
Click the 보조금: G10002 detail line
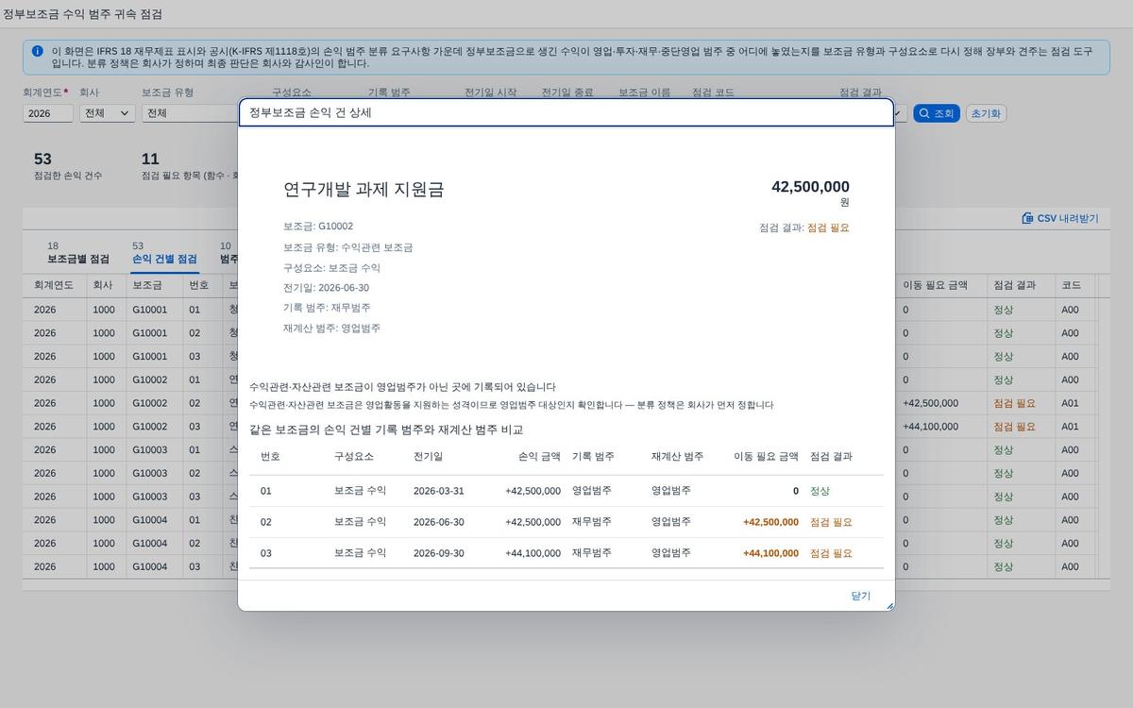[318, 227]
